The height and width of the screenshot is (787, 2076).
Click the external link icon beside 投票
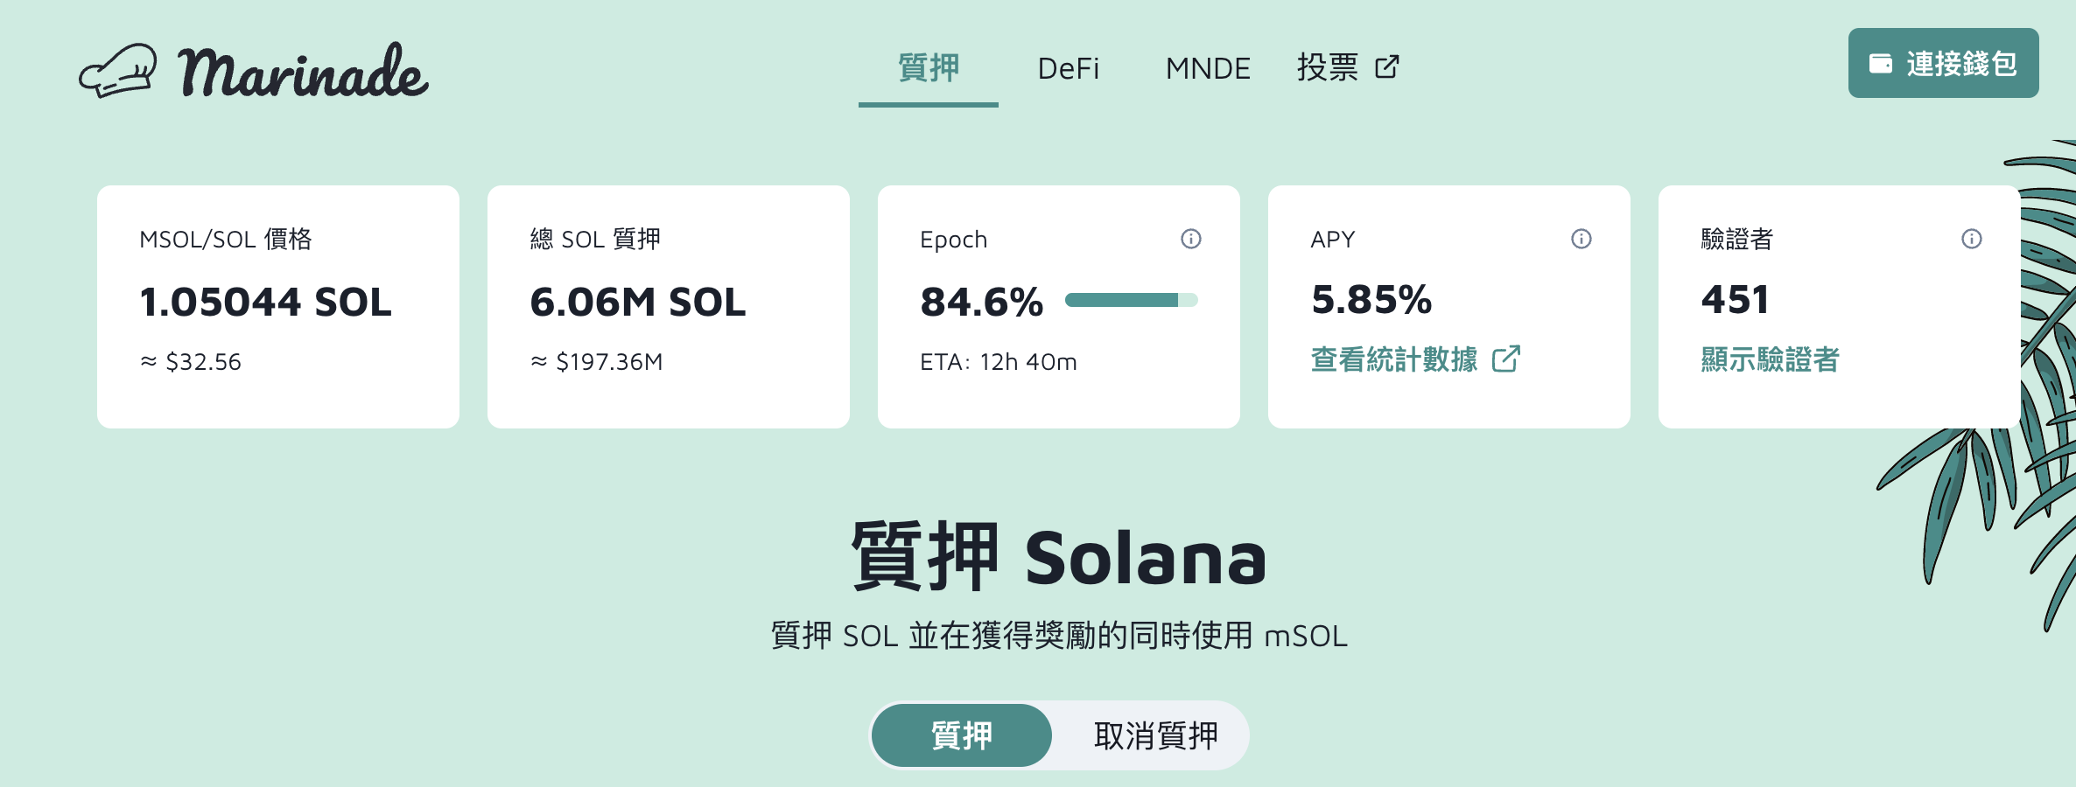(1388, 67)
